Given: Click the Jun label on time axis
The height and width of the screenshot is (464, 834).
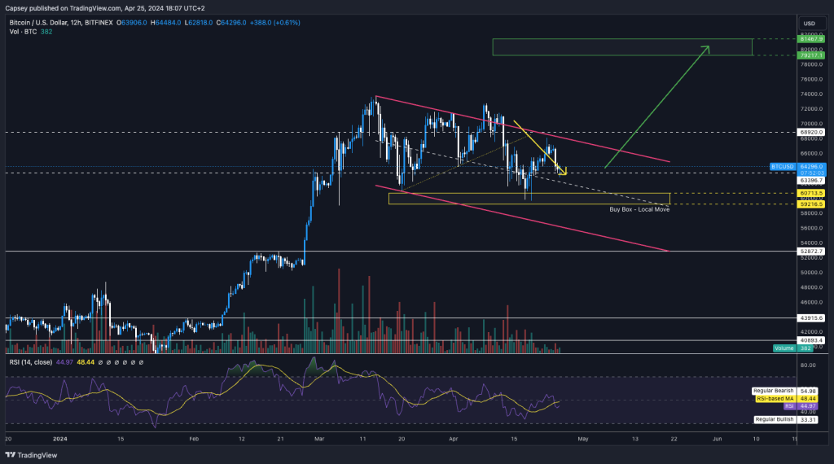Looking at the screenshot, I should point(717,439).
